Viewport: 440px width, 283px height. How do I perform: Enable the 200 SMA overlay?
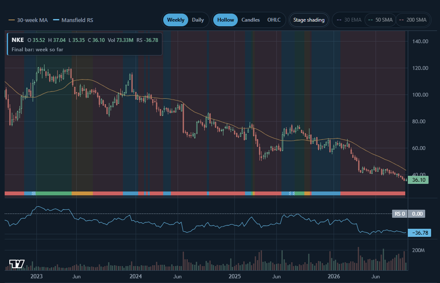point(413,20)
